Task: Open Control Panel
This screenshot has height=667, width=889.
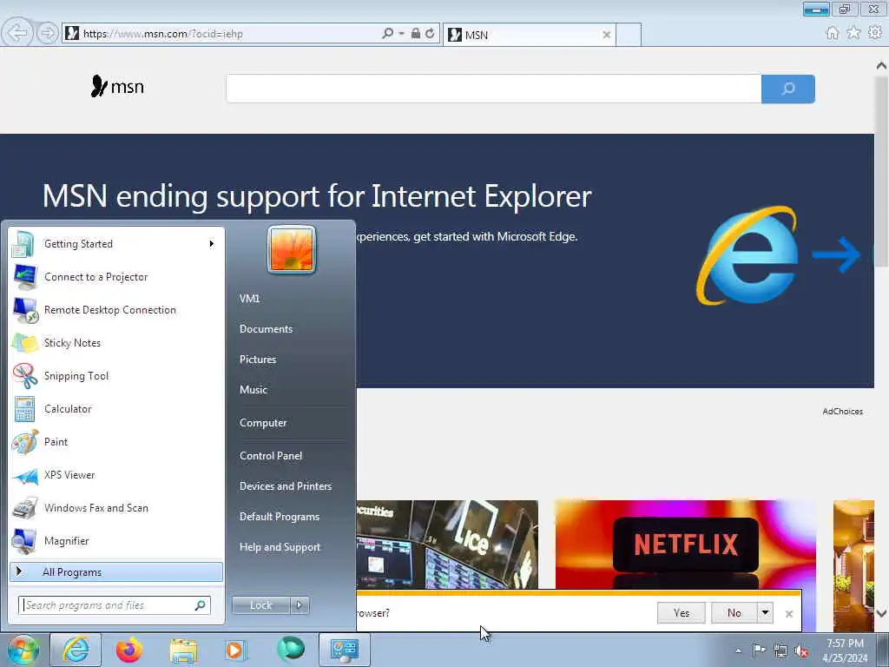Action: click(x=271, y=456)
